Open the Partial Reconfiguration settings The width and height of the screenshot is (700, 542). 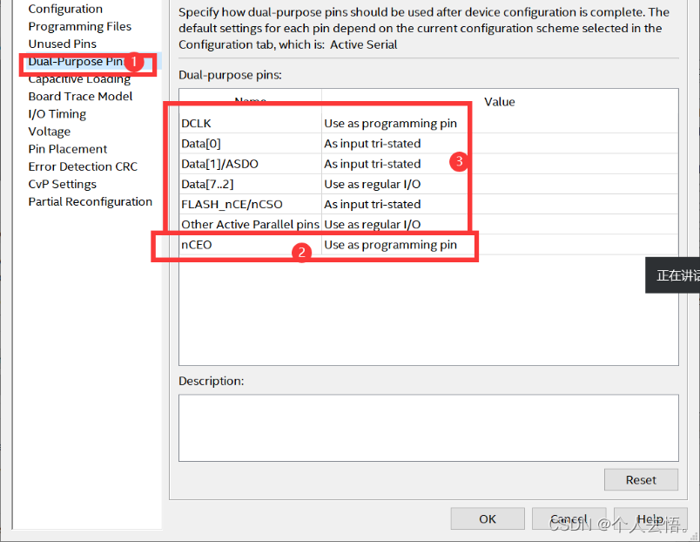pos(90,201)
